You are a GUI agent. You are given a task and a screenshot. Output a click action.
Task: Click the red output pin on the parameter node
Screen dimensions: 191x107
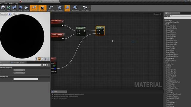pyautogui.click(x=55, y=63)
